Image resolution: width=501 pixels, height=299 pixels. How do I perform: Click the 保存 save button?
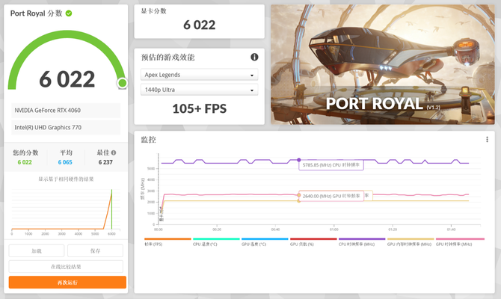click(95, 250)
